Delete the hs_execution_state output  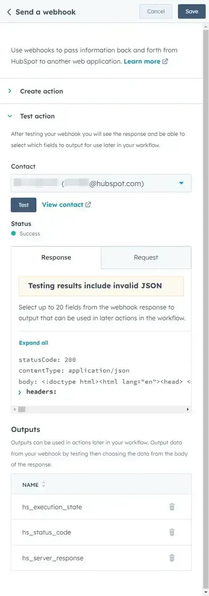[x=172, y=507]
